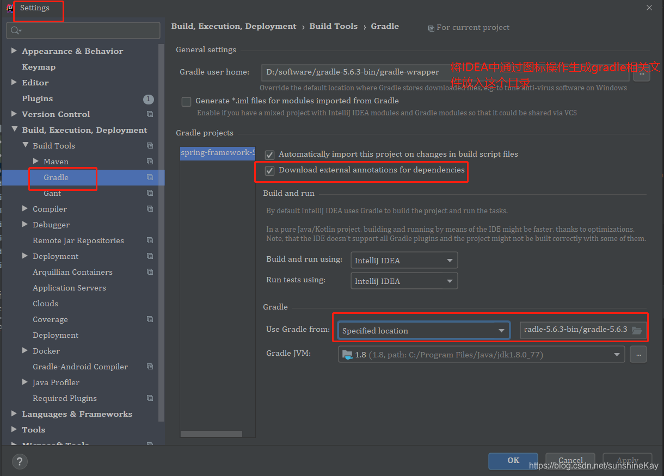Image resolution: width=664 pixels, height=476 pixels.
Task: Open Gradle JVM dropdown
Action: 481,355
